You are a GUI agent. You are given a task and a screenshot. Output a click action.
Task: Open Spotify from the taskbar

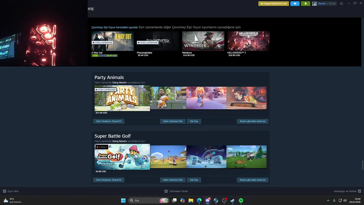241,200
